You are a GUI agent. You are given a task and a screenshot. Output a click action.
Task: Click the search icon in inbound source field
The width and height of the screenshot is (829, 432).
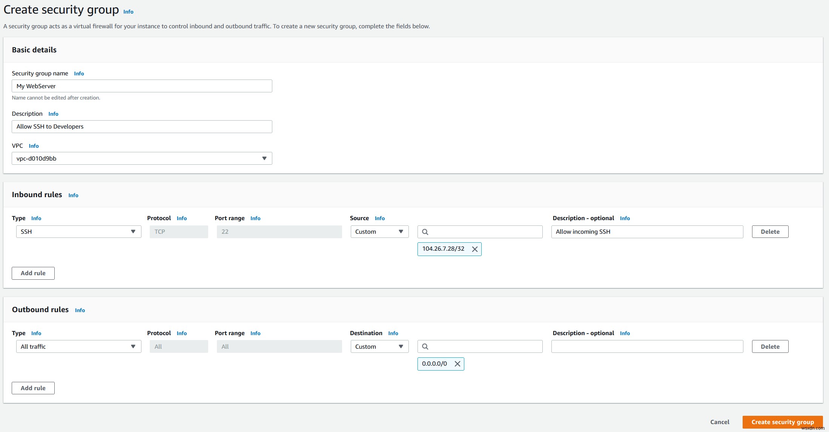(x=427, y=231)
